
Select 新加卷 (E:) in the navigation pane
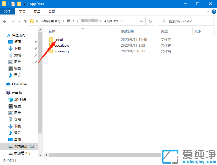22,153
